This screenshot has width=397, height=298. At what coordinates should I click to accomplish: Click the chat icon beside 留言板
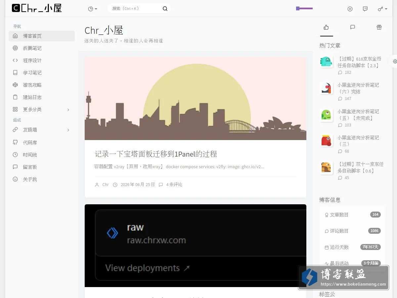[15, 167]
